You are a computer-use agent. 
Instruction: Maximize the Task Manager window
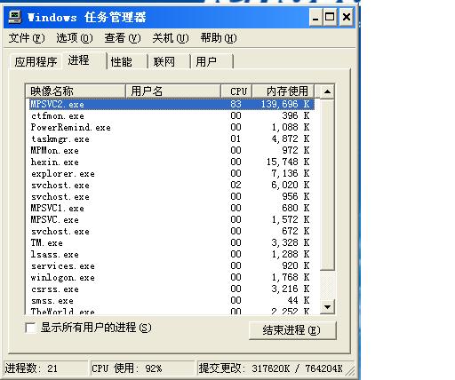point(330,18)
